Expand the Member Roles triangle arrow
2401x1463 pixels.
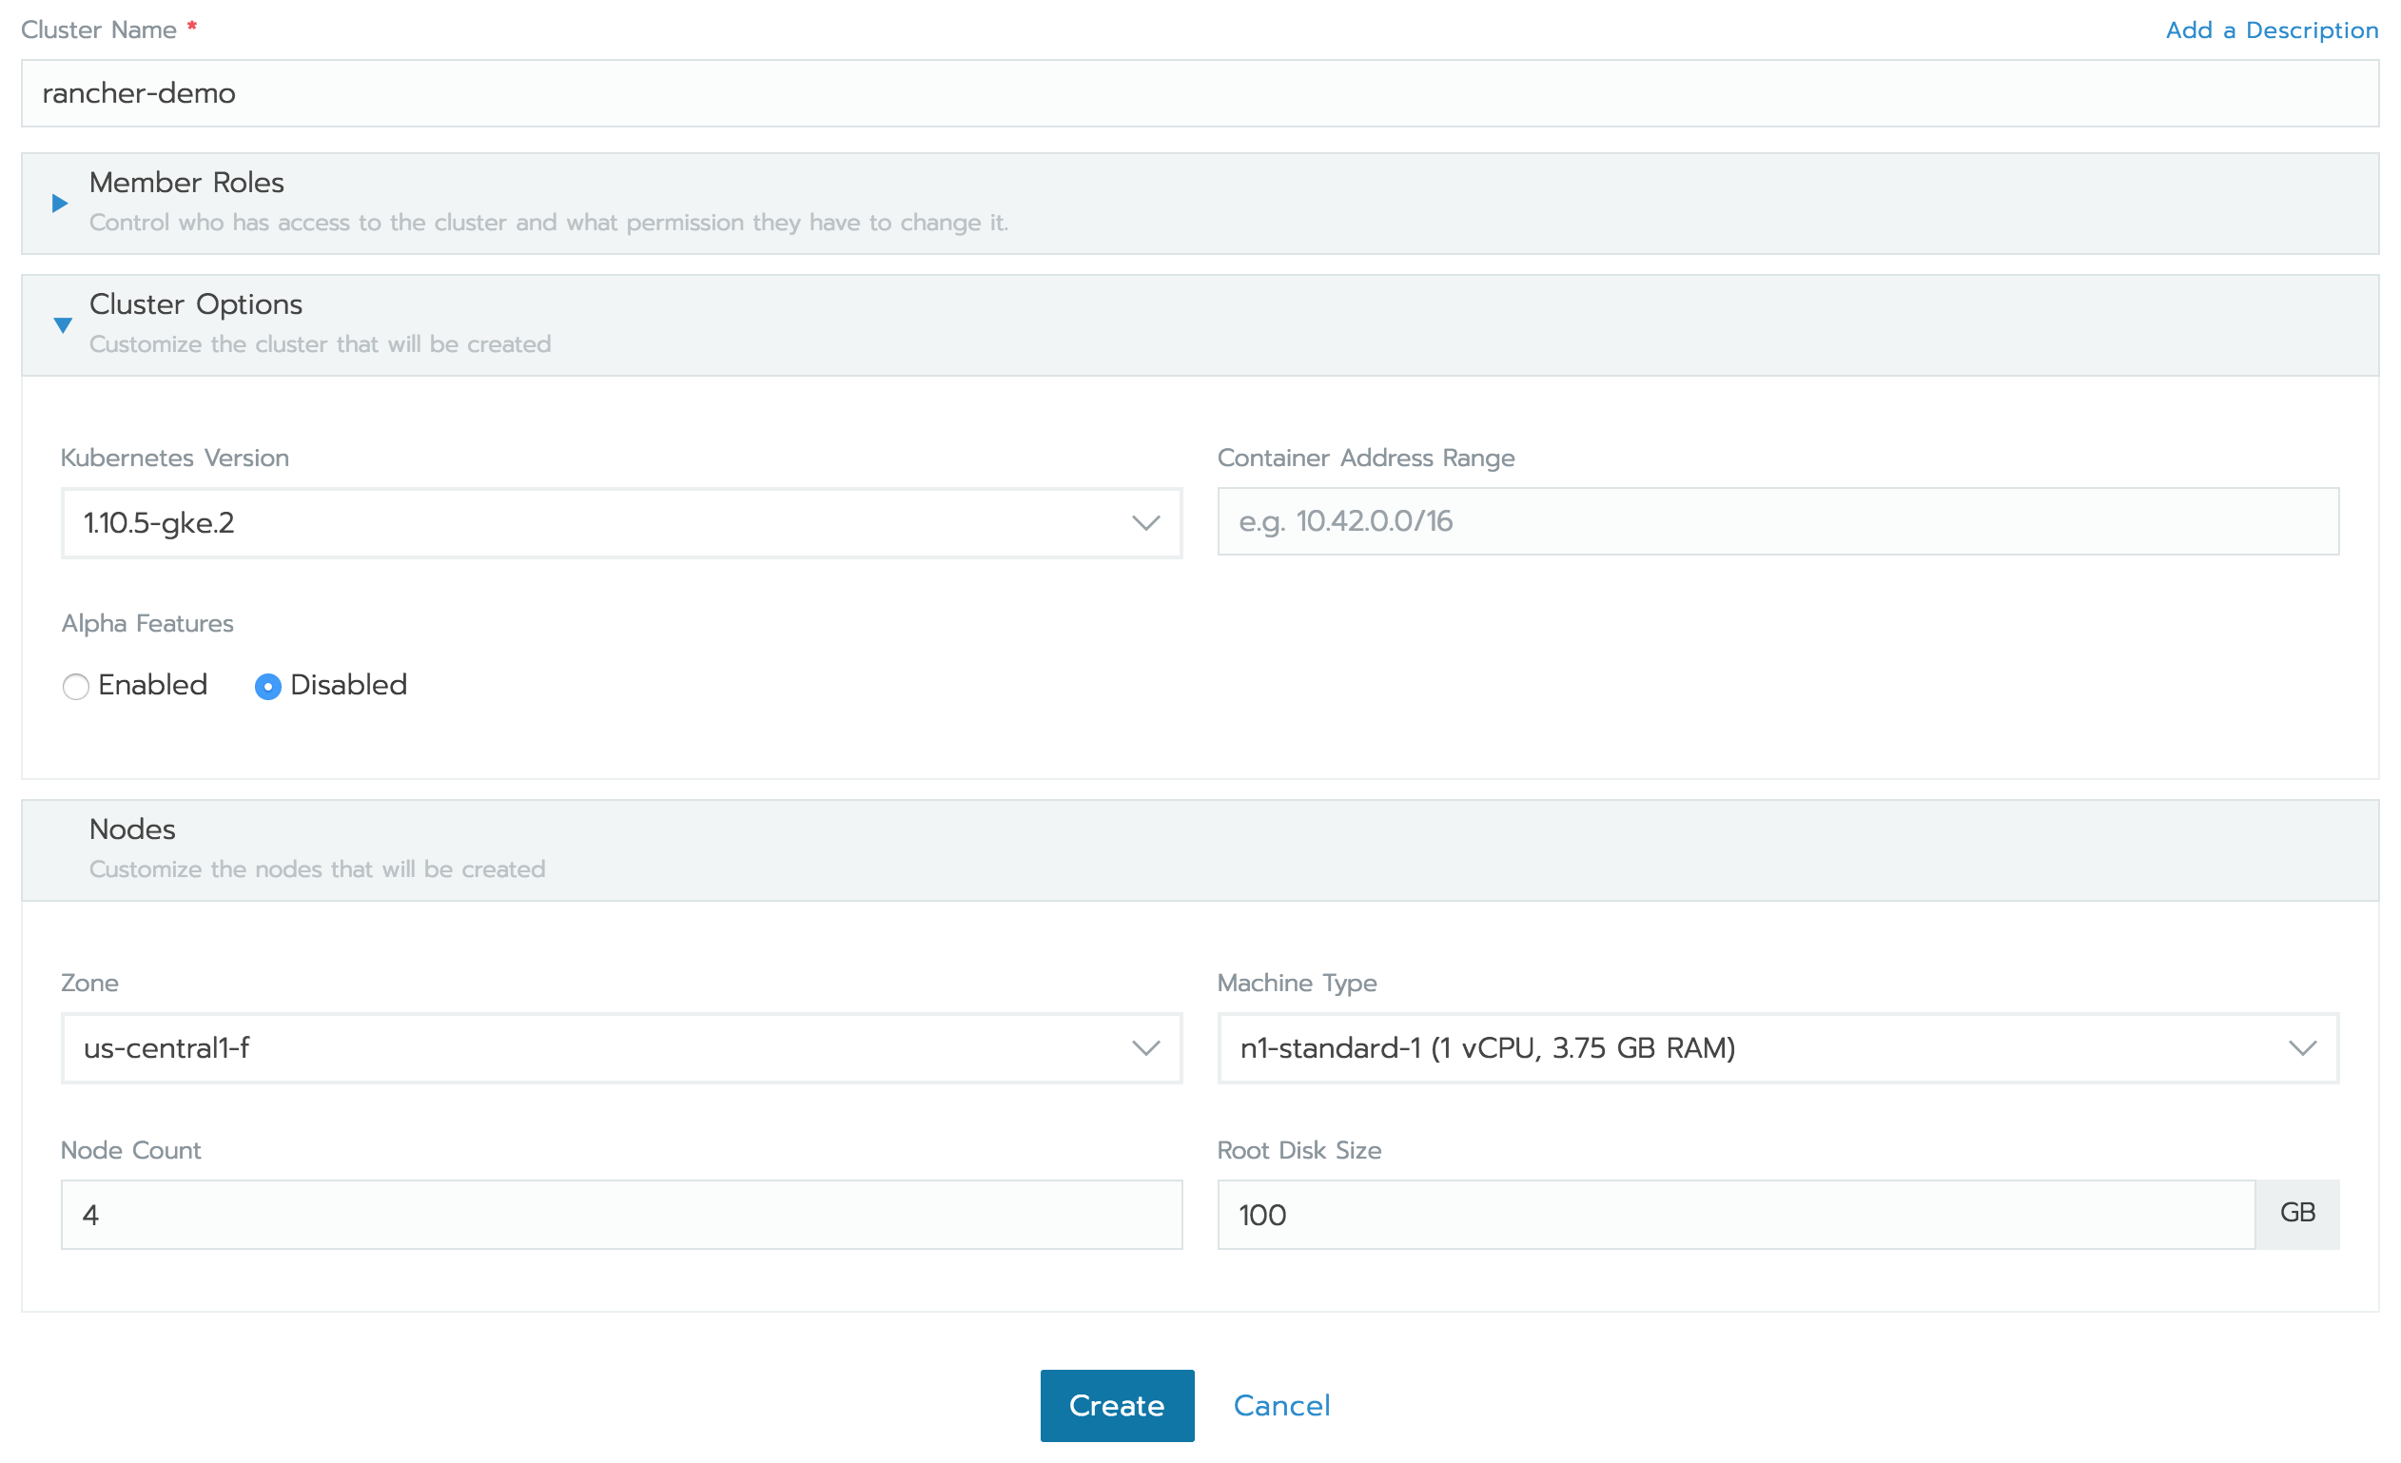[59, 203]
